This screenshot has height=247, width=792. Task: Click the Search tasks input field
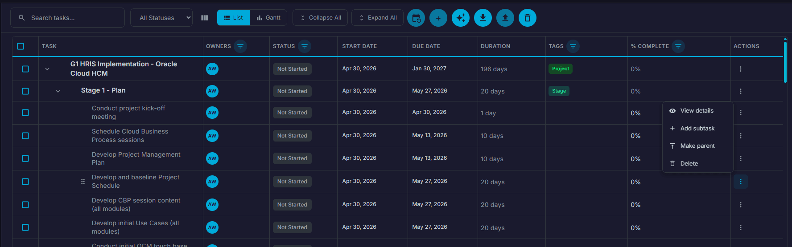point(67,18)
